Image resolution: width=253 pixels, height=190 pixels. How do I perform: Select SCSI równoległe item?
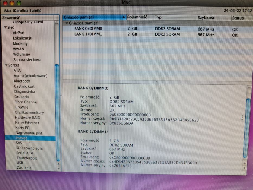pos(29,148)
